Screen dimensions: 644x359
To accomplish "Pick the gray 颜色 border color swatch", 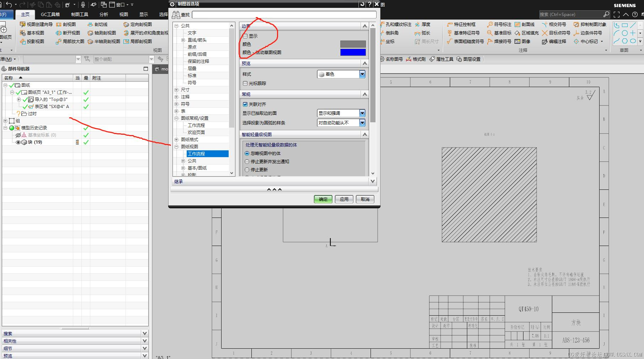I will point(353,44).
